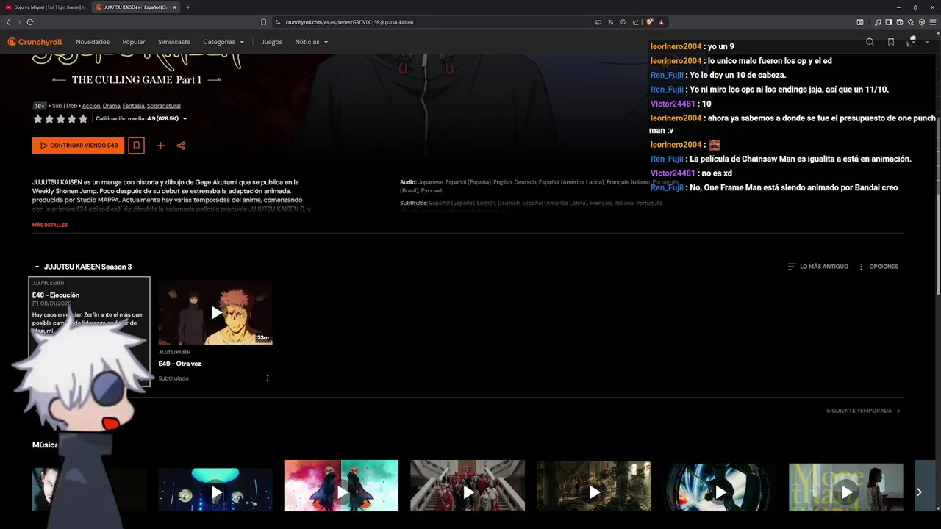Play E49 - Otra vez thumbnail
Screen dimensions: 941x529
click(215, 312)
